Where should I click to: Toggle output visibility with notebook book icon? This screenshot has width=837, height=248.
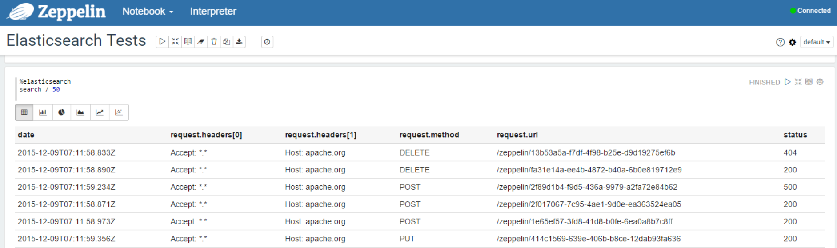(x=188, y=42)
